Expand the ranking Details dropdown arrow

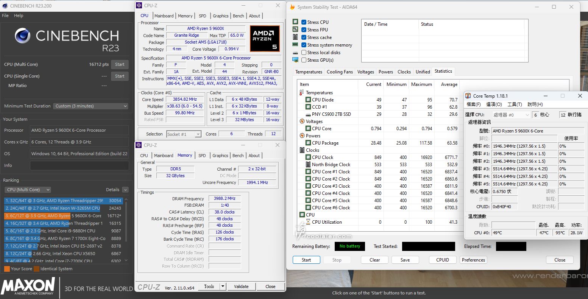pos(125,190)
